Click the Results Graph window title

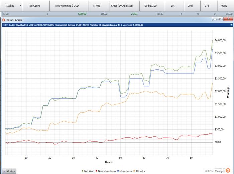tap(14, 20)
